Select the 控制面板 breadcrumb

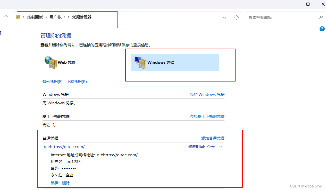[x=35, y=17]
